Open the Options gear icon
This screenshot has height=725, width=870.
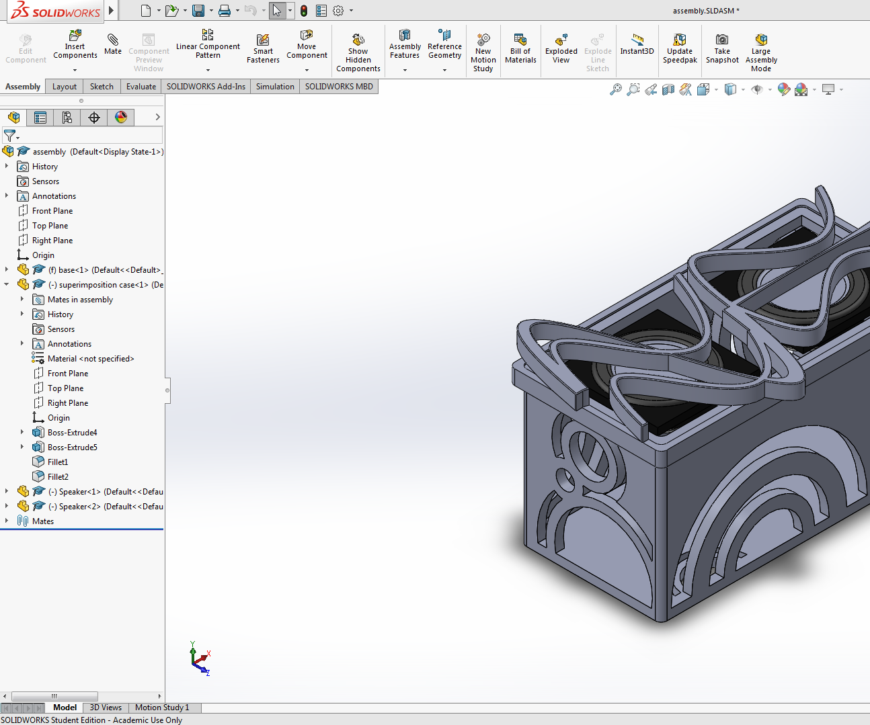[338, 10]
